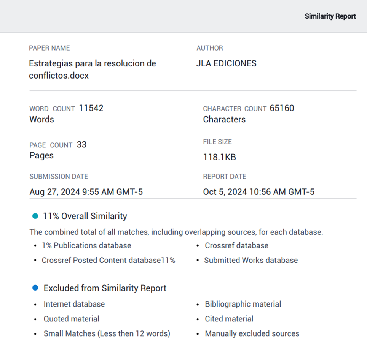The height and width of the screenshot is (354, 367).
Task: Click Cited material exclusion item
Action: pos(229,319)
